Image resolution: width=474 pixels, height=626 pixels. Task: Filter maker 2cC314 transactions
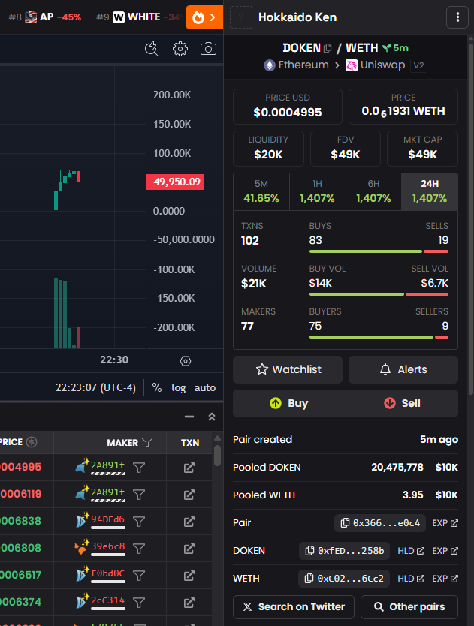point(139,603)
